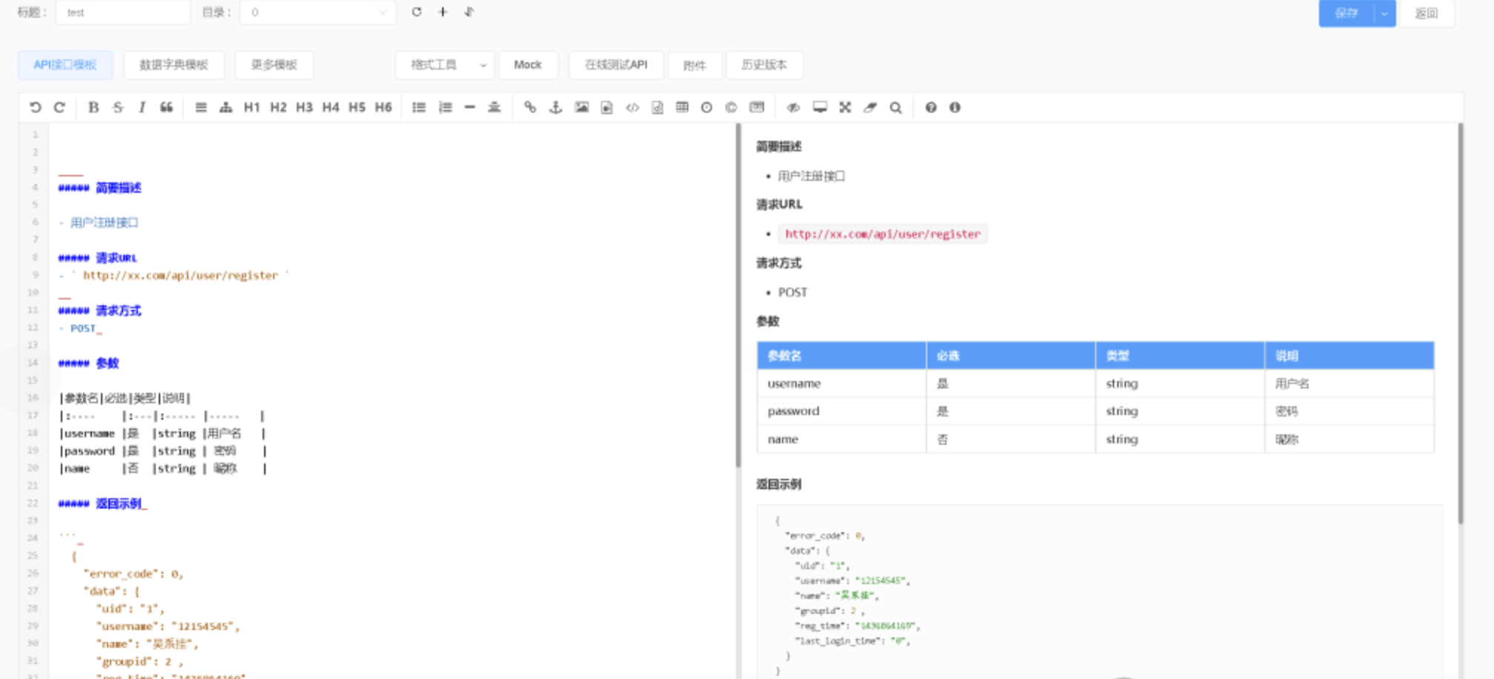Click the Mock button
The image size is (1494, 679).
point(528,65)
